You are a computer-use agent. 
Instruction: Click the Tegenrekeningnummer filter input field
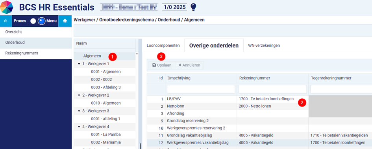click(341, 89)
